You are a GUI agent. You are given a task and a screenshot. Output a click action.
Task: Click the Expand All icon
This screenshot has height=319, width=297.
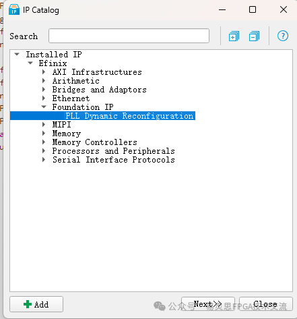pyautogui.click(x=234, y=36)
